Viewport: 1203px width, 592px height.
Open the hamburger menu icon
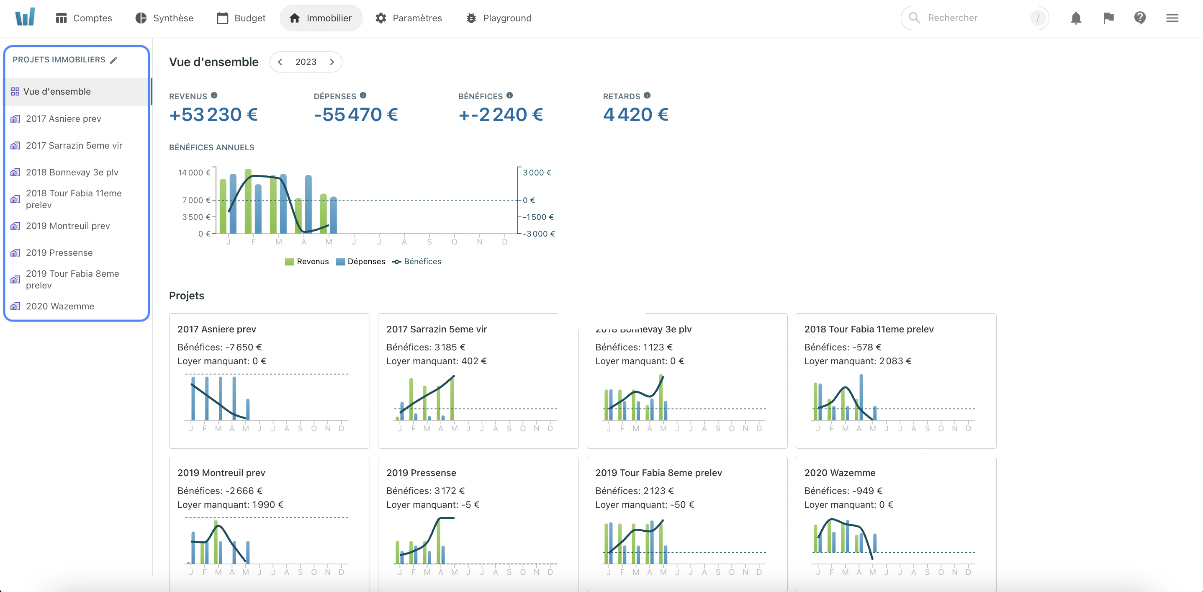pos(1172,18)
